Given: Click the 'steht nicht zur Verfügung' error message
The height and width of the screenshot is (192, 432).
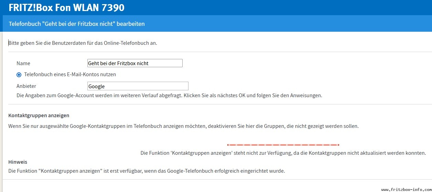Looking at the screenshot, I should 283,153.
